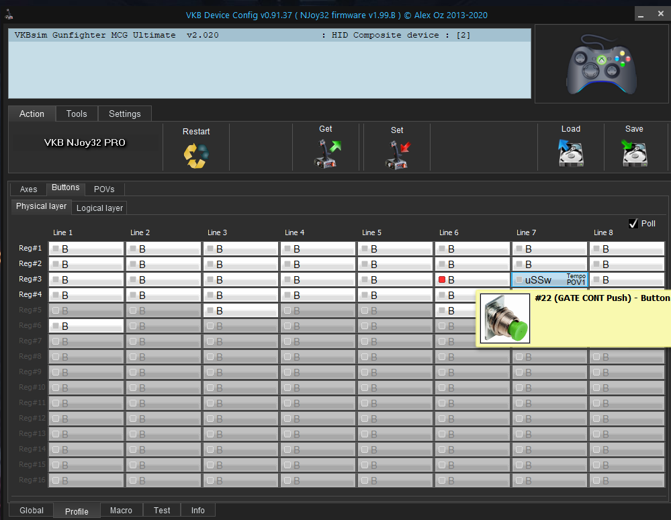The height and width of the screenshot is (520, 671).
Task: Click the Get settings joystick icon
Action: (327, 154)
